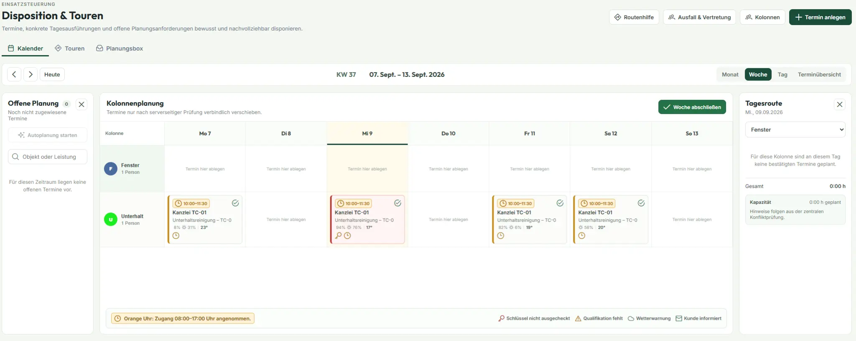Switch to Terminübersicht view

[819, 74]
